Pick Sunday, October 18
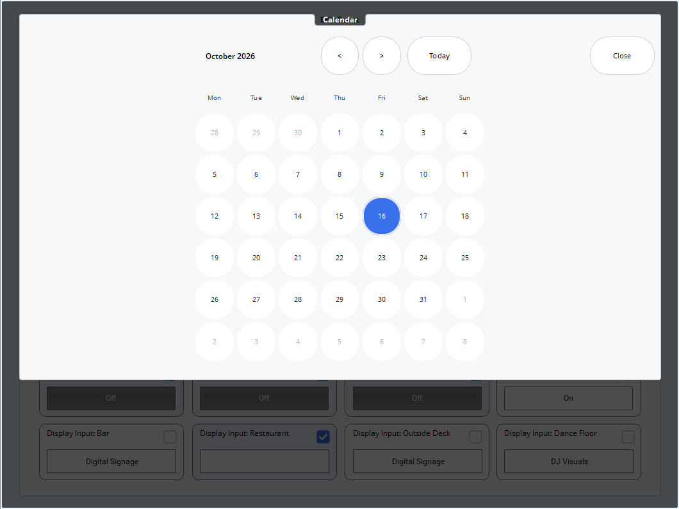This screenshot has height=509, width=679. (464, 216)
